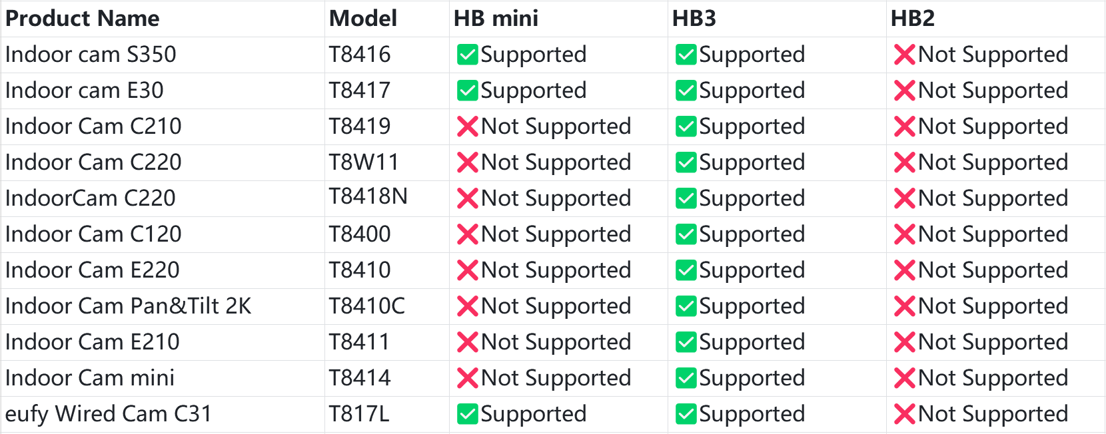This screenshot has width=1106, height=434.
Task: Click the green check for Indoor Cam E220 HB3
Action: [686, 270]
